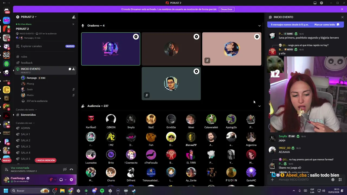Collapse the Oradores section chevron
Viewport: 347px width, 195px height.
(x=259, y=26)
